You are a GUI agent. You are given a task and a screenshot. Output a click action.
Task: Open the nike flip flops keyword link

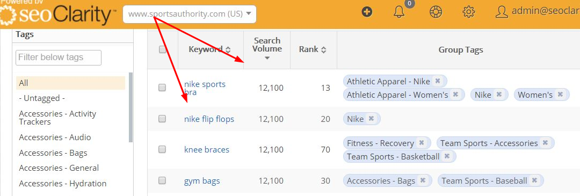(x=209, y=119)
